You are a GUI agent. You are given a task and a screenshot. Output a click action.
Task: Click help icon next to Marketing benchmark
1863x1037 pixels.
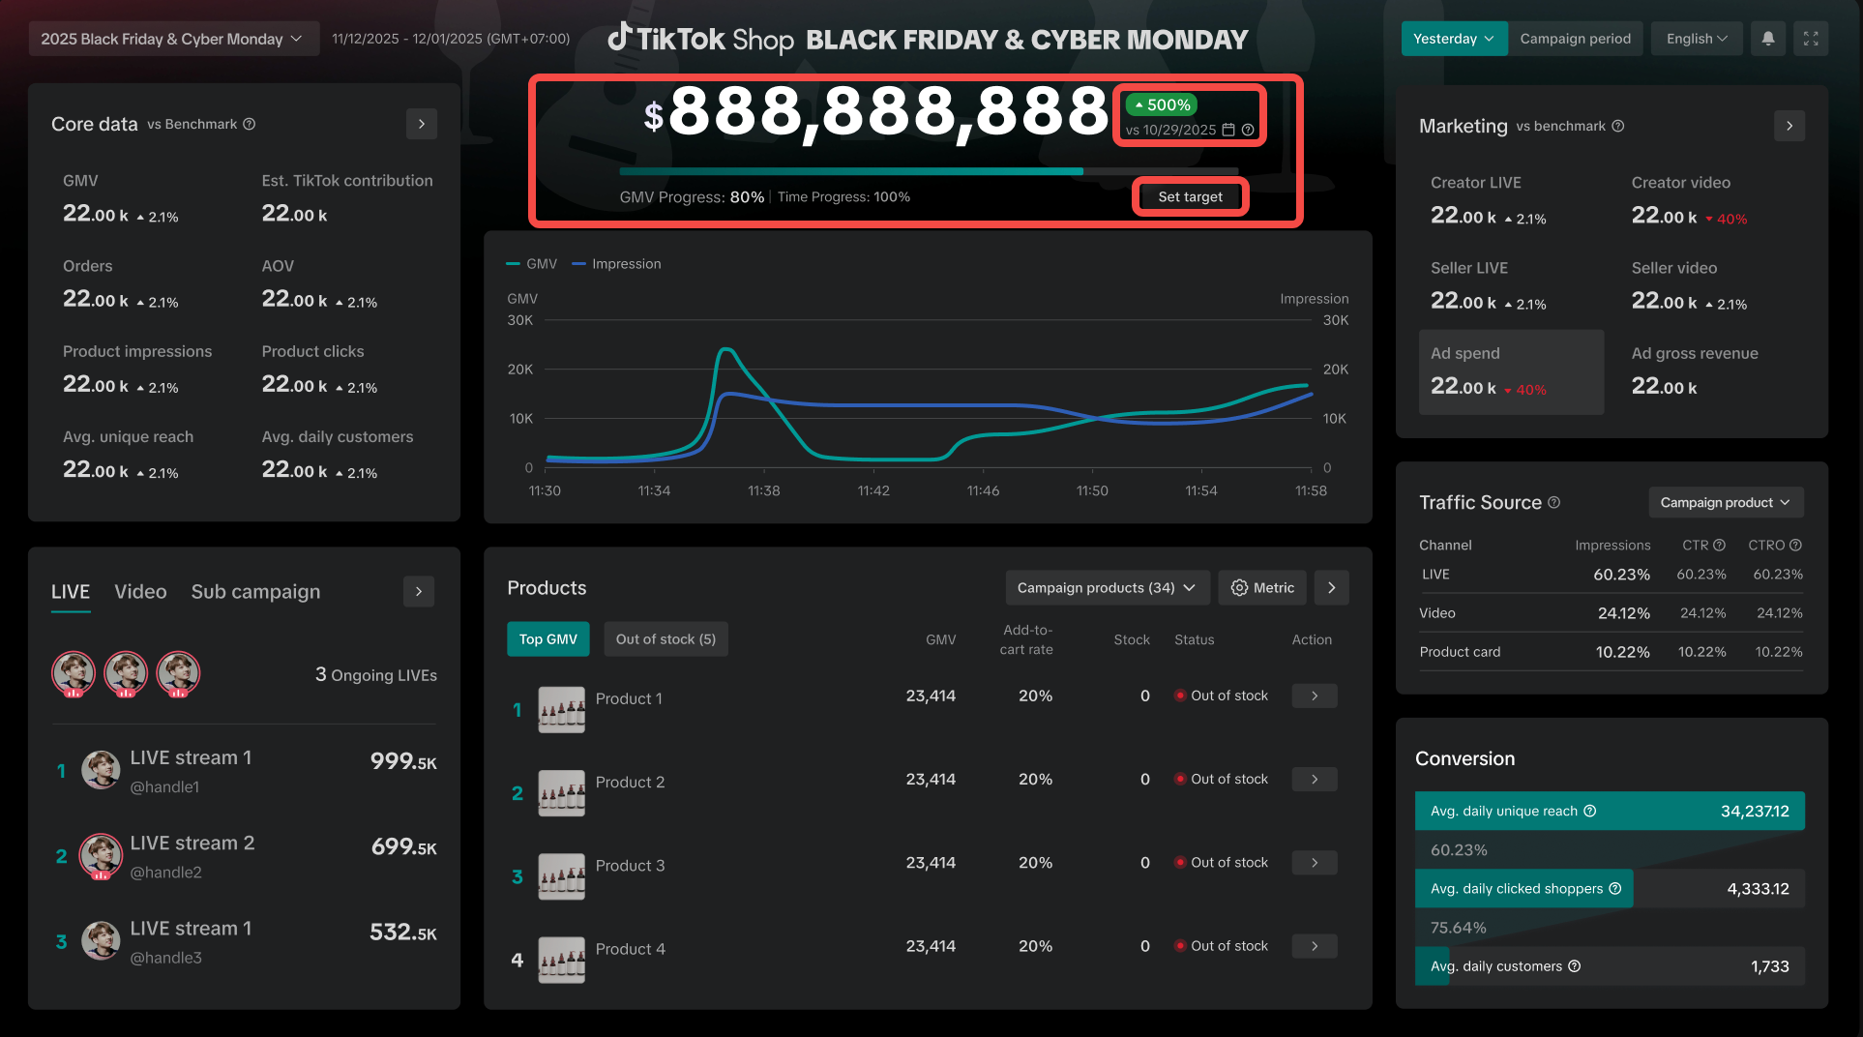tap(1618, 126)
